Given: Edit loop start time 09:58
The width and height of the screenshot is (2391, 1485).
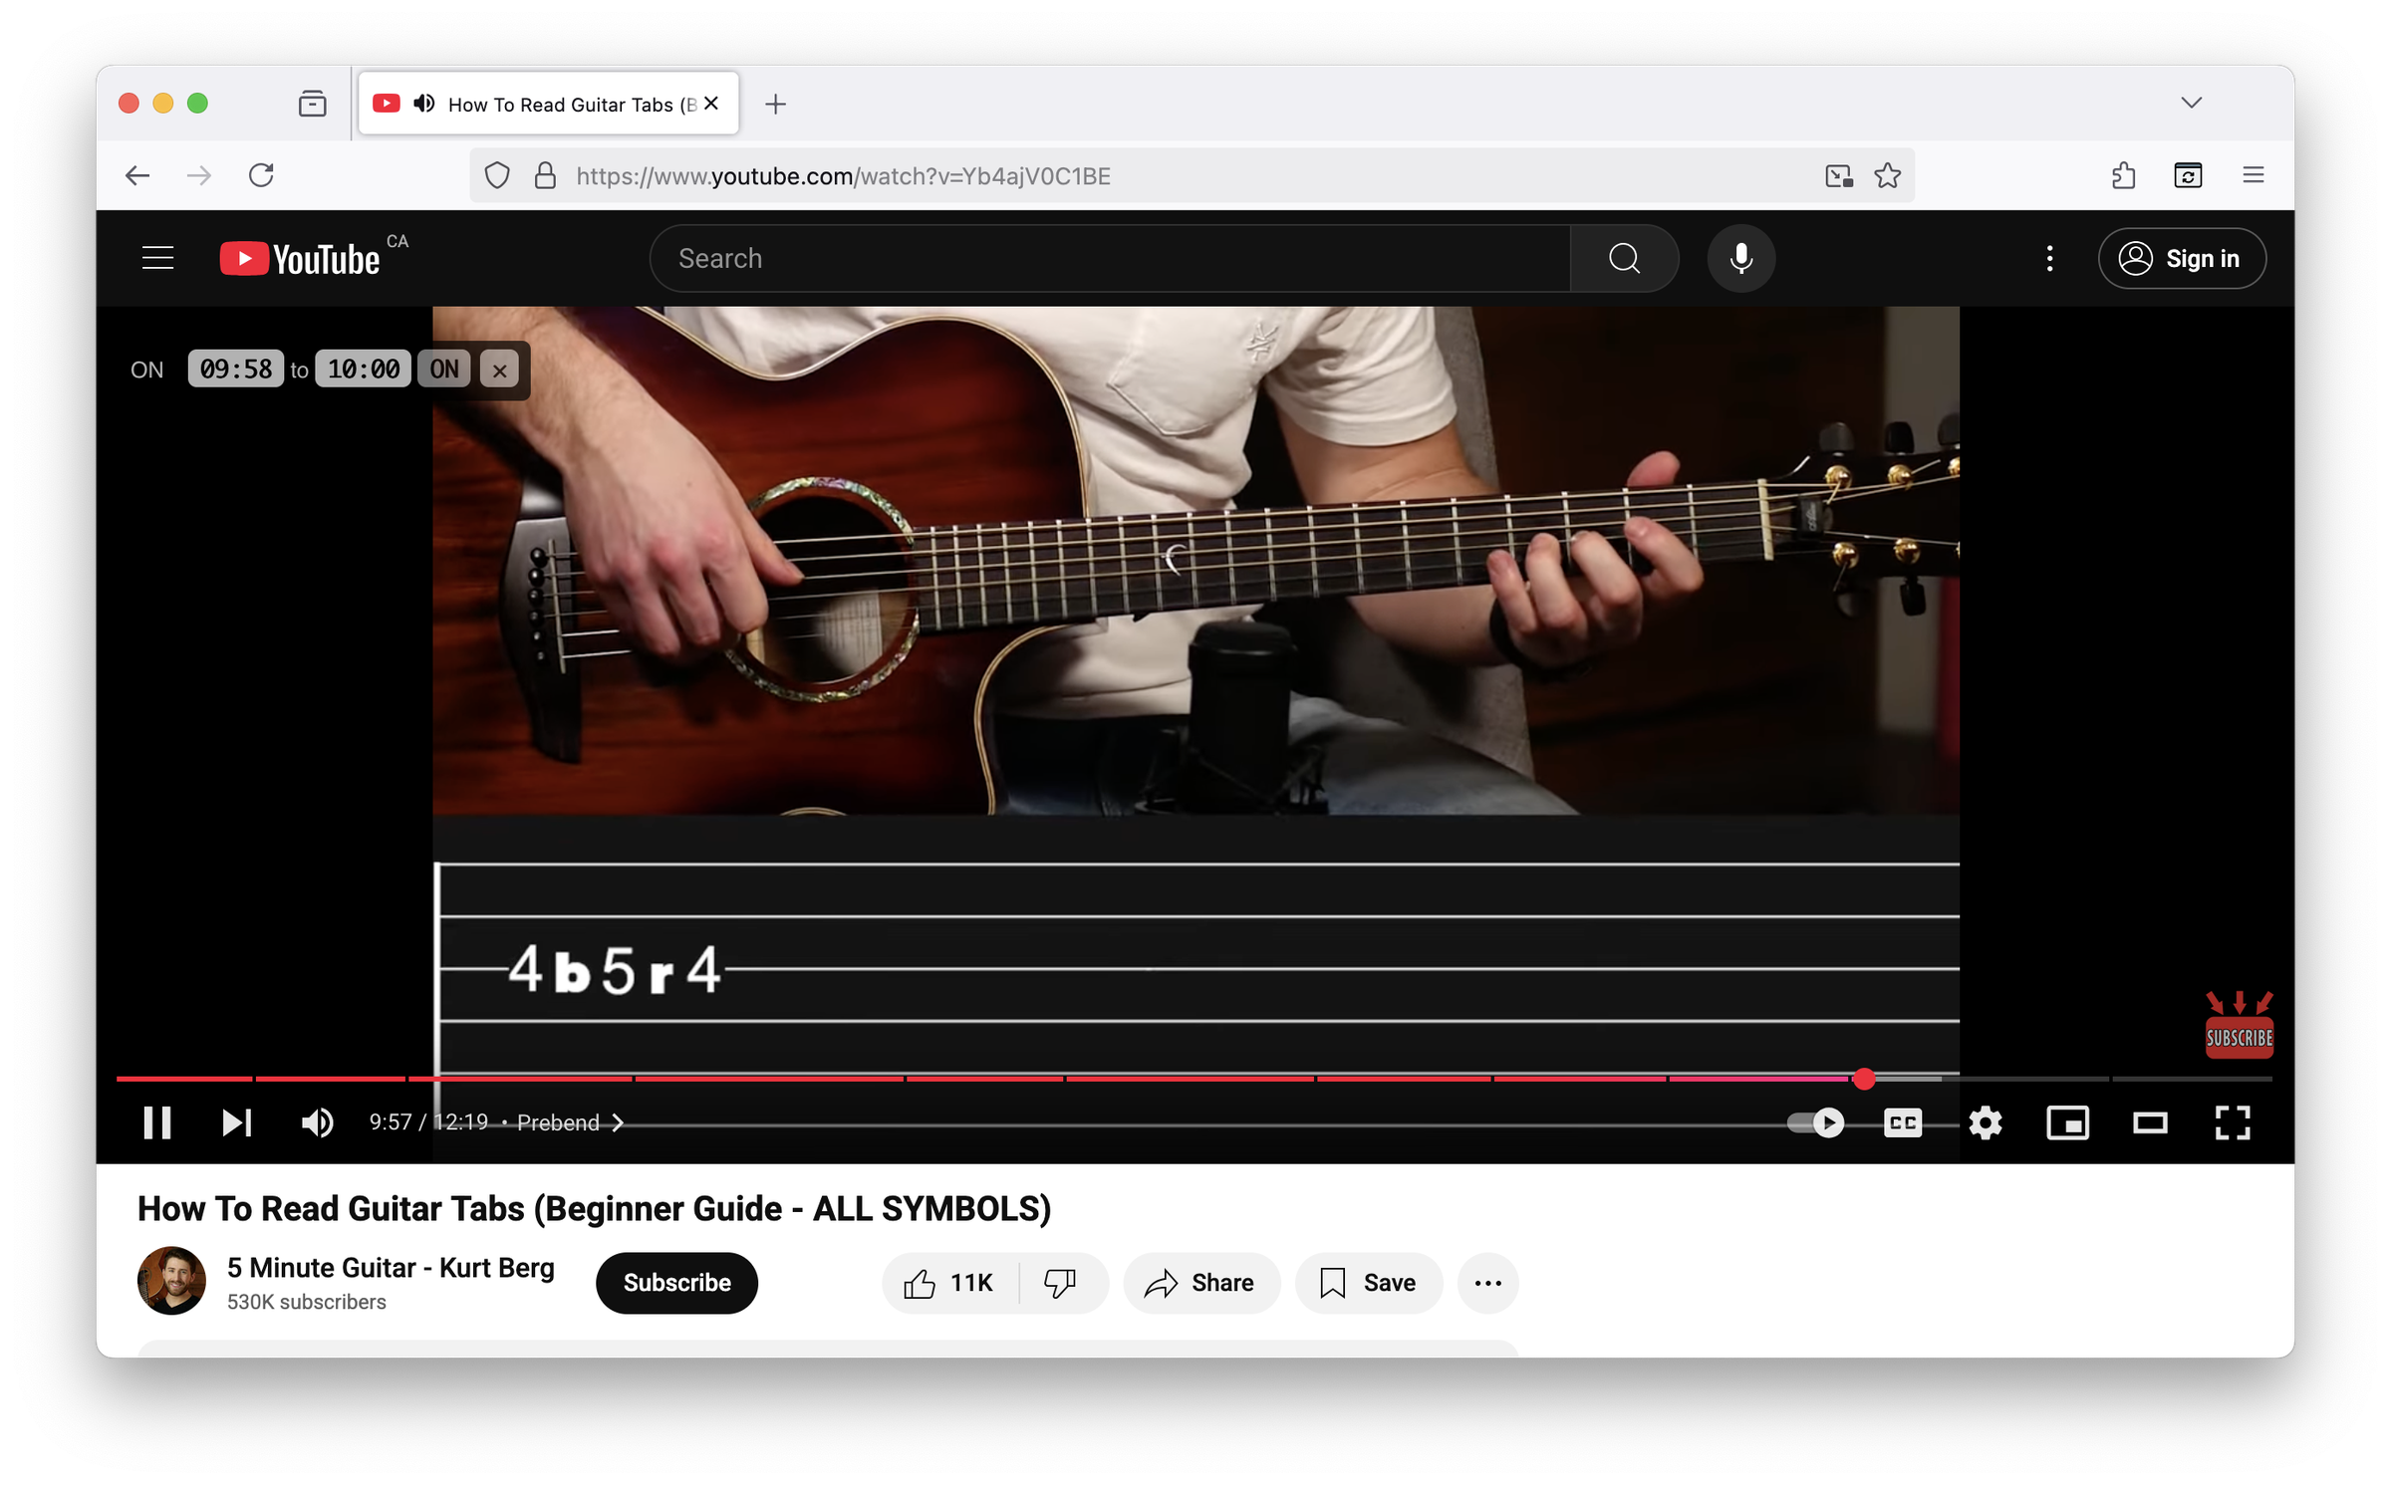Looking at the screenshot, I should tap(236, 370).
